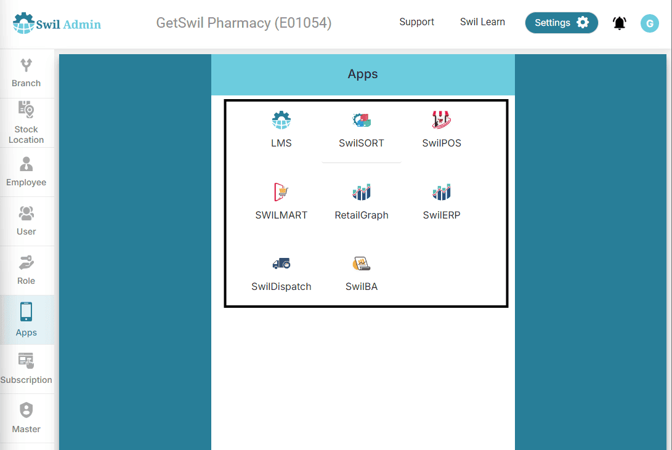Open the SwilPOS app icon
This screenshot has width=672, height=450.
click(x=442, y=121)
